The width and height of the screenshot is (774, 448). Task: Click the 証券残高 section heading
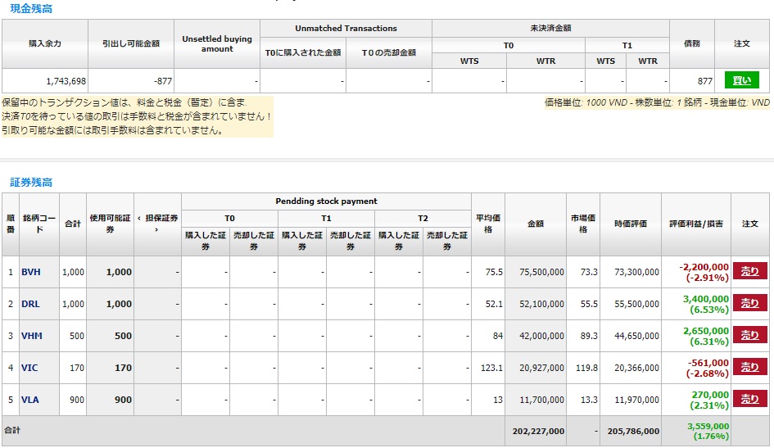click(x=31, y=182)
